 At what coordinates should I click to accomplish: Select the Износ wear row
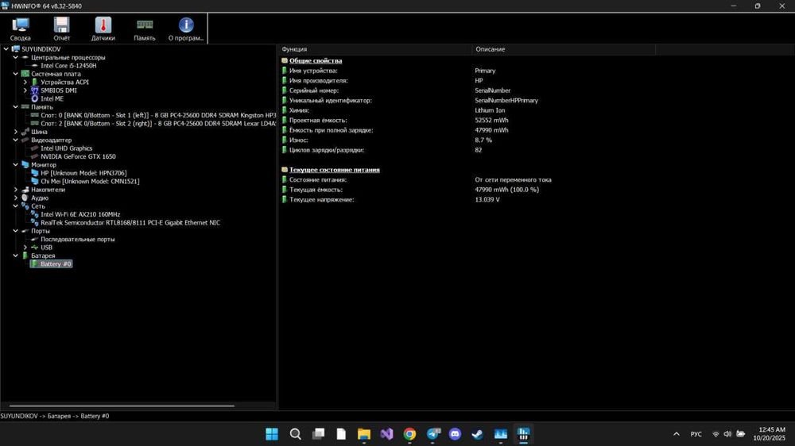537,140
